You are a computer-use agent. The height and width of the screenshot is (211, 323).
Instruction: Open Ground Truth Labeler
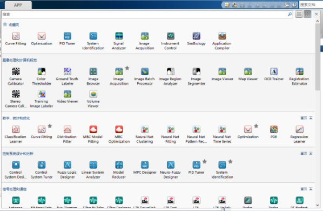click(68, 76)
